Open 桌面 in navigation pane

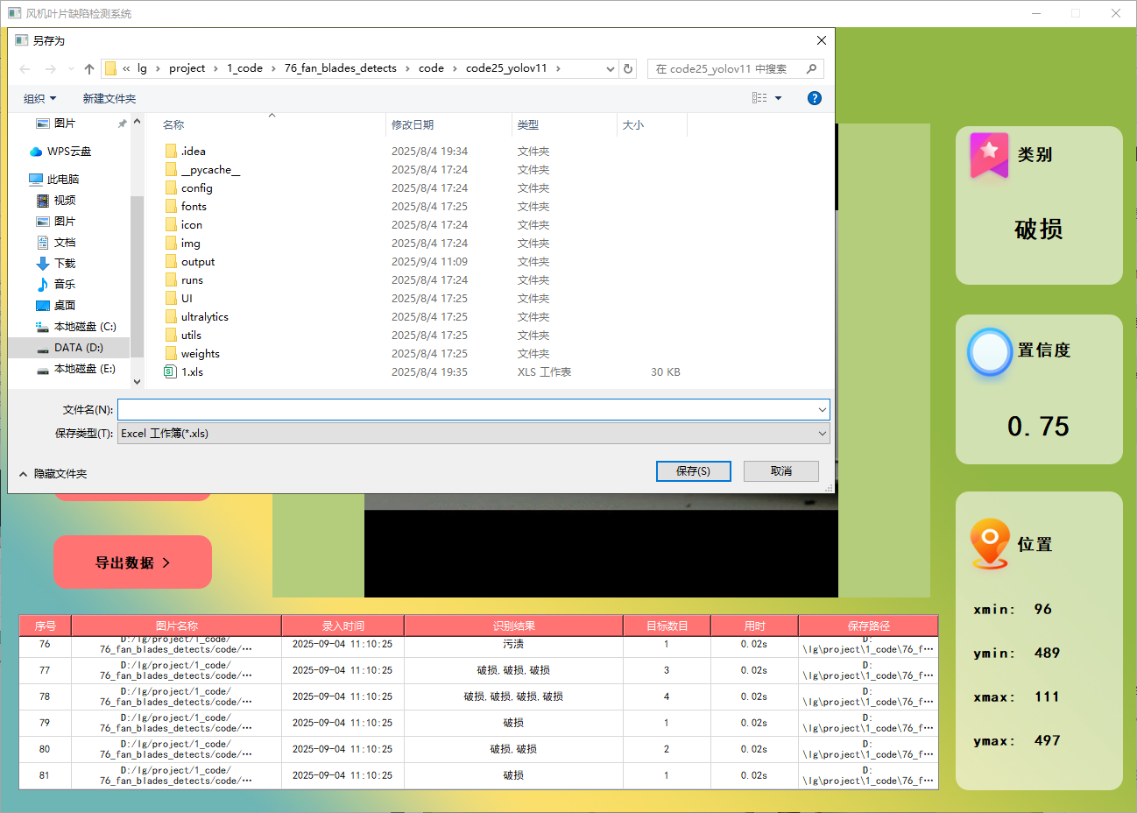[x=64, y=306]
